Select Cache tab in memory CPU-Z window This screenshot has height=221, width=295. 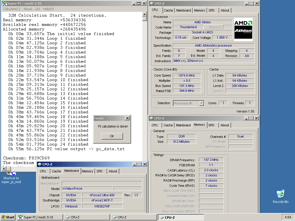[168, 125]
